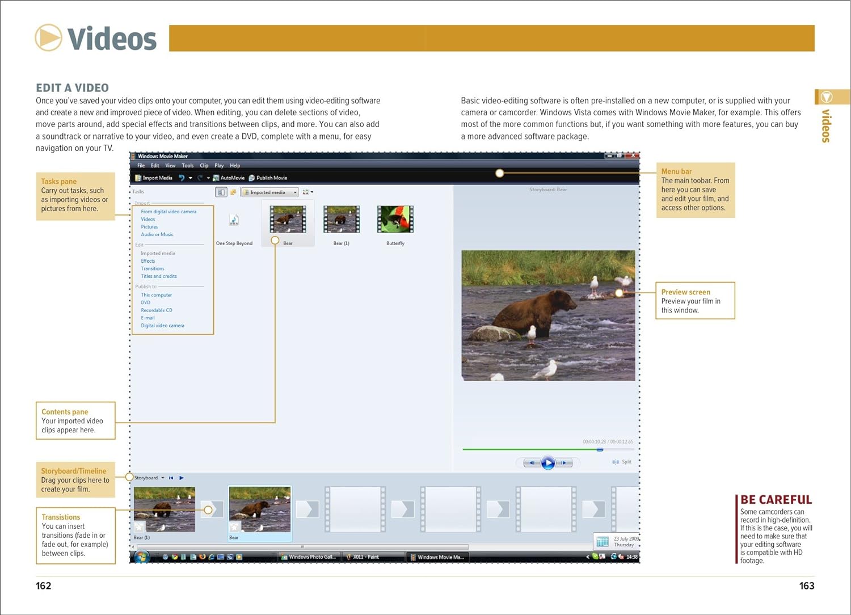Click 'This computer' under Publish to
The width and height of the screenshot is (851, 615).
point(156,295)
